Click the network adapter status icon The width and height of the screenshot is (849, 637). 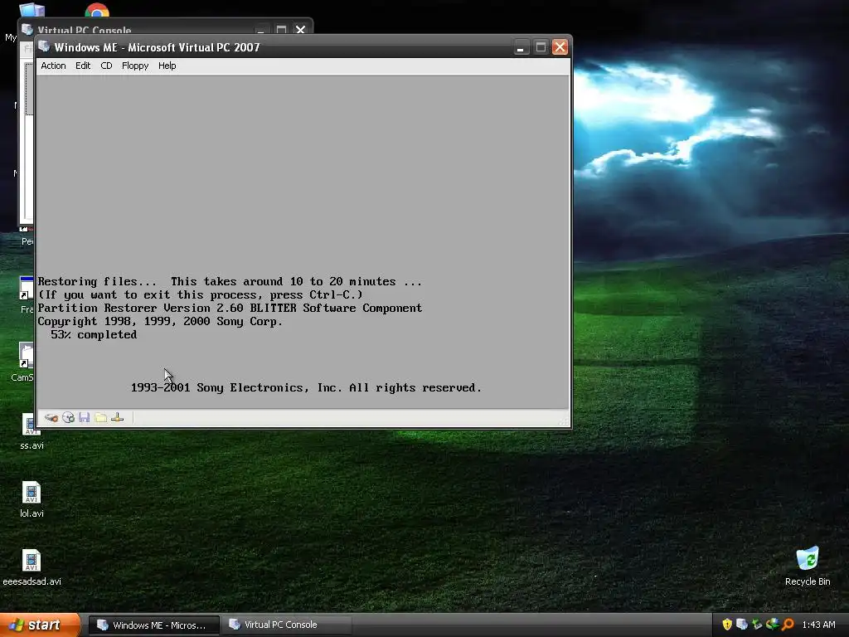click(118, 418)
